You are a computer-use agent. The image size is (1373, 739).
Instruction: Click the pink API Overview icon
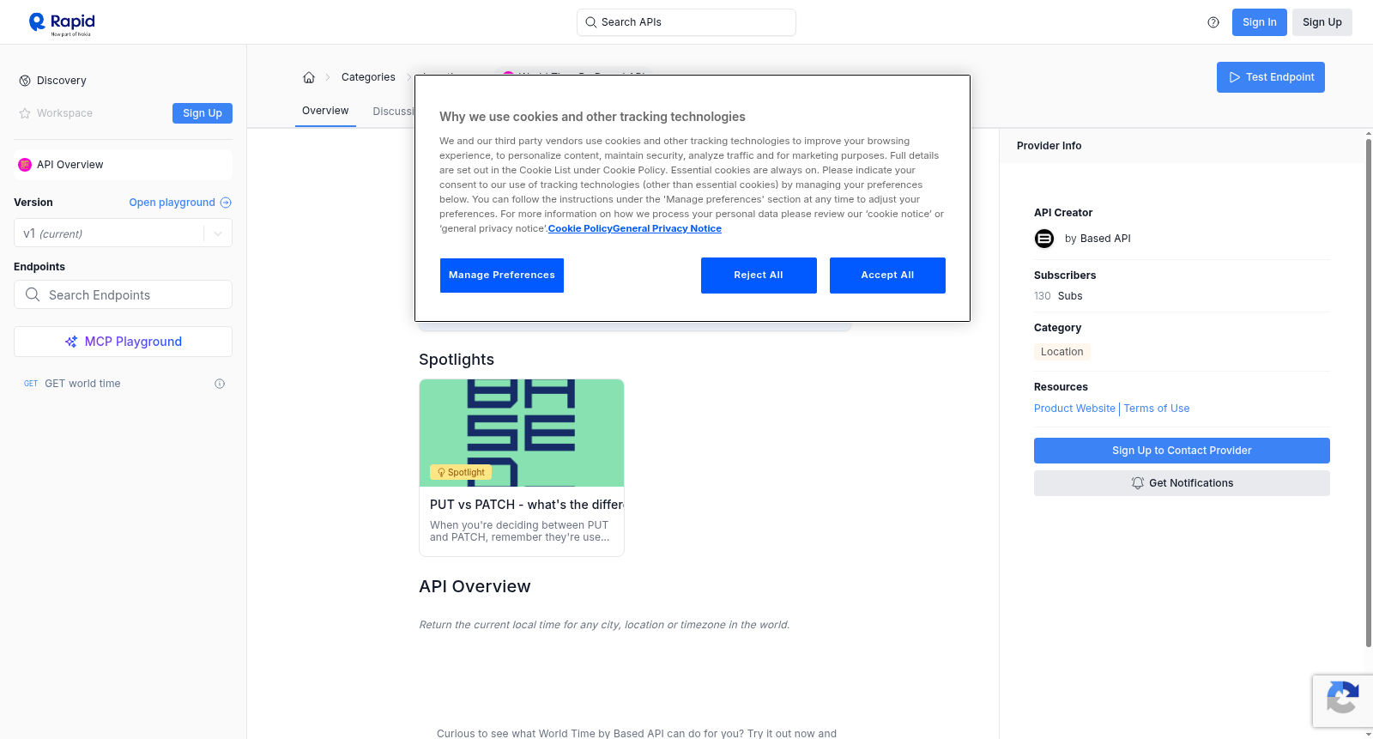[25, 165]
